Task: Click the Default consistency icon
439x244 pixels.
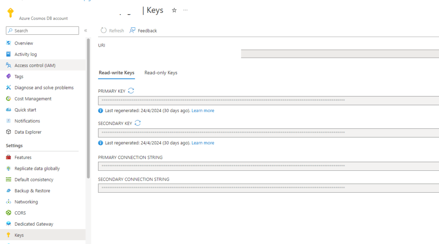Action: click(x=9, y=179)
